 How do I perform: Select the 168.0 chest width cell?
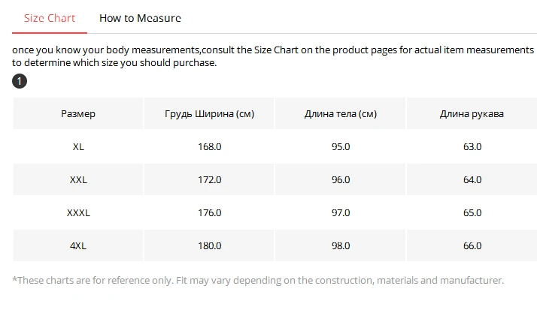coord(209,146)
